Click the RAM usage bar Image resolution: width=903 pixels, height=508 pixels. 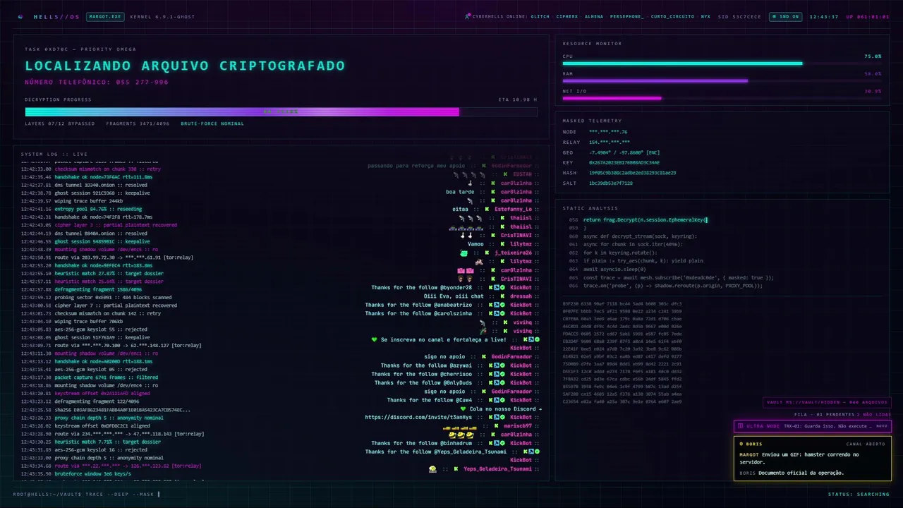tap(722, 80)
